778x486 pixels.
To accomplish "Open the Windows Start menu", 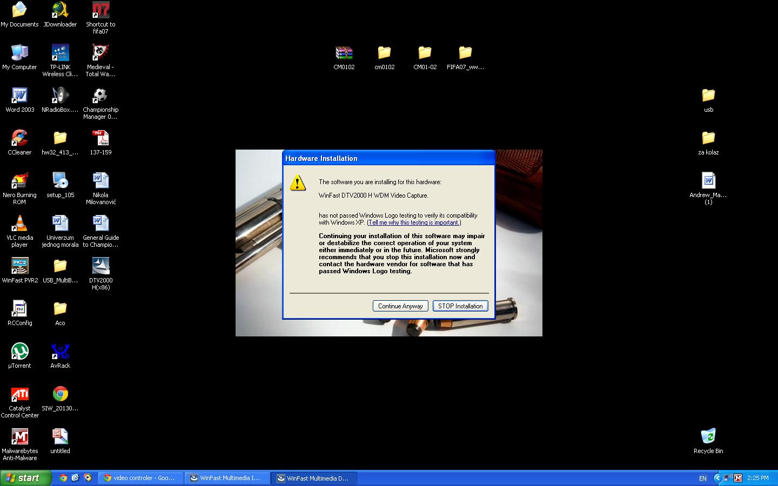I will point(25,478).
